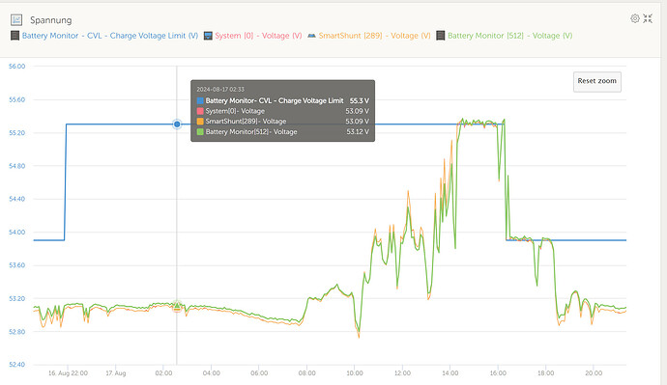Click the SmartShunt legend device icon
This screenshot has width=667, height=385.
[311, 36]
